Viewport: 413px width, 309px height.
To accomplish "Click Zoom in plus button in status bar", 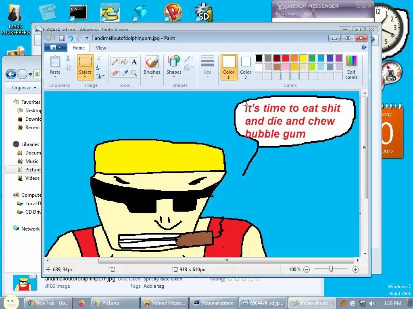I will click(x=356, y=269).
